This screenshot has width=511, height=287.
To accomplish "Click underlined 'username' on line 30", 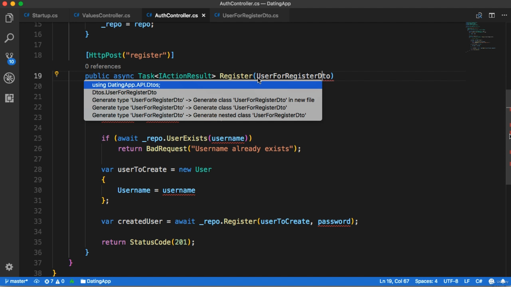I will tap(179, 190).
